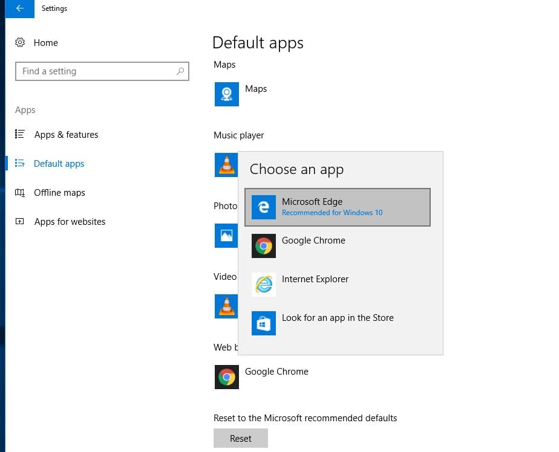
Task: Click the search magnifier icon
Action: (x=180, y=71)
